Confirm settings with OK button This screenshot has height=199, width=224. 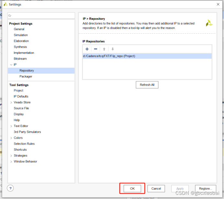pyautogui.click(x=132, y=189)
